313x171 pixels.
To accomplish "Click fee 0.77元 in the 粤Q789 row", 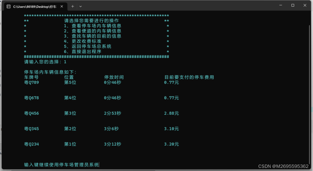I will coord(171,82).
